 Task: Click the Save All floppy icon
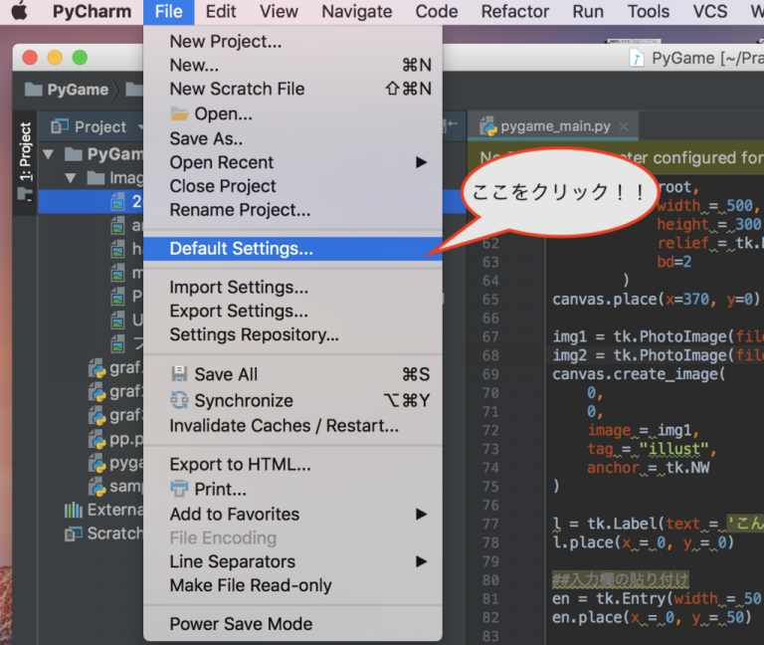coord(179,374)
